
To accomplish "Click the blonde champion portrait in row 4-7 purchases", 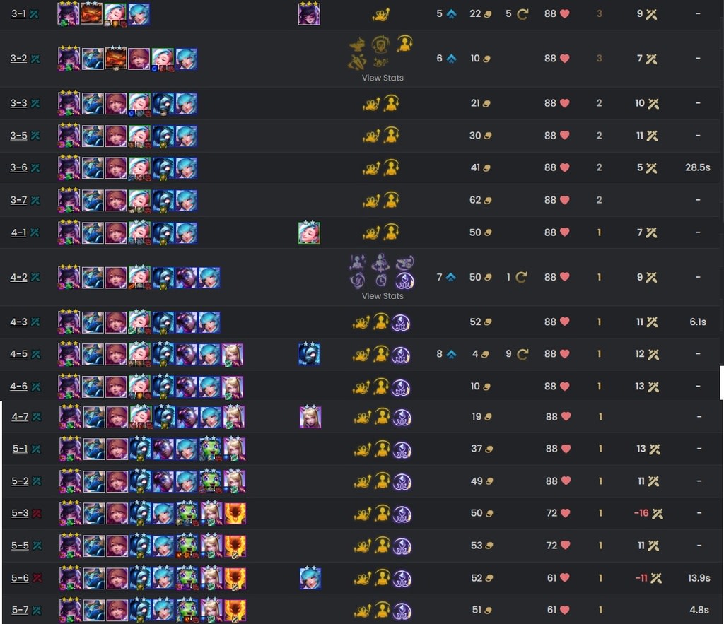I will (310, 417).
